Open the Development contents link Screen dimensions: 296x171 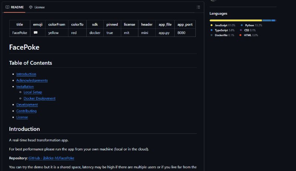pos(27,105)
